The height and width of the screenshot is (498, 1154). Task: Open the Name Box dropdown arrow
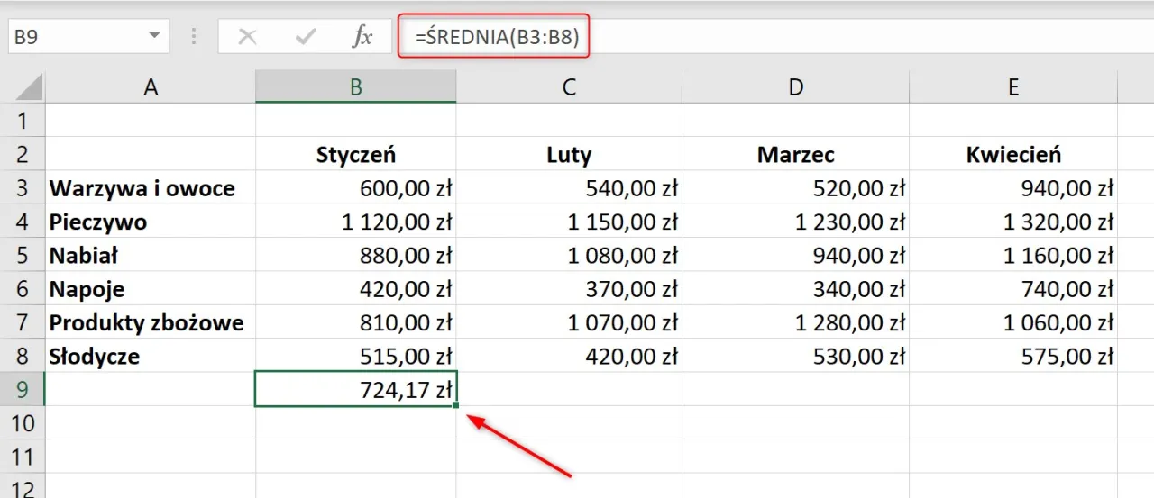coord(154,37)
